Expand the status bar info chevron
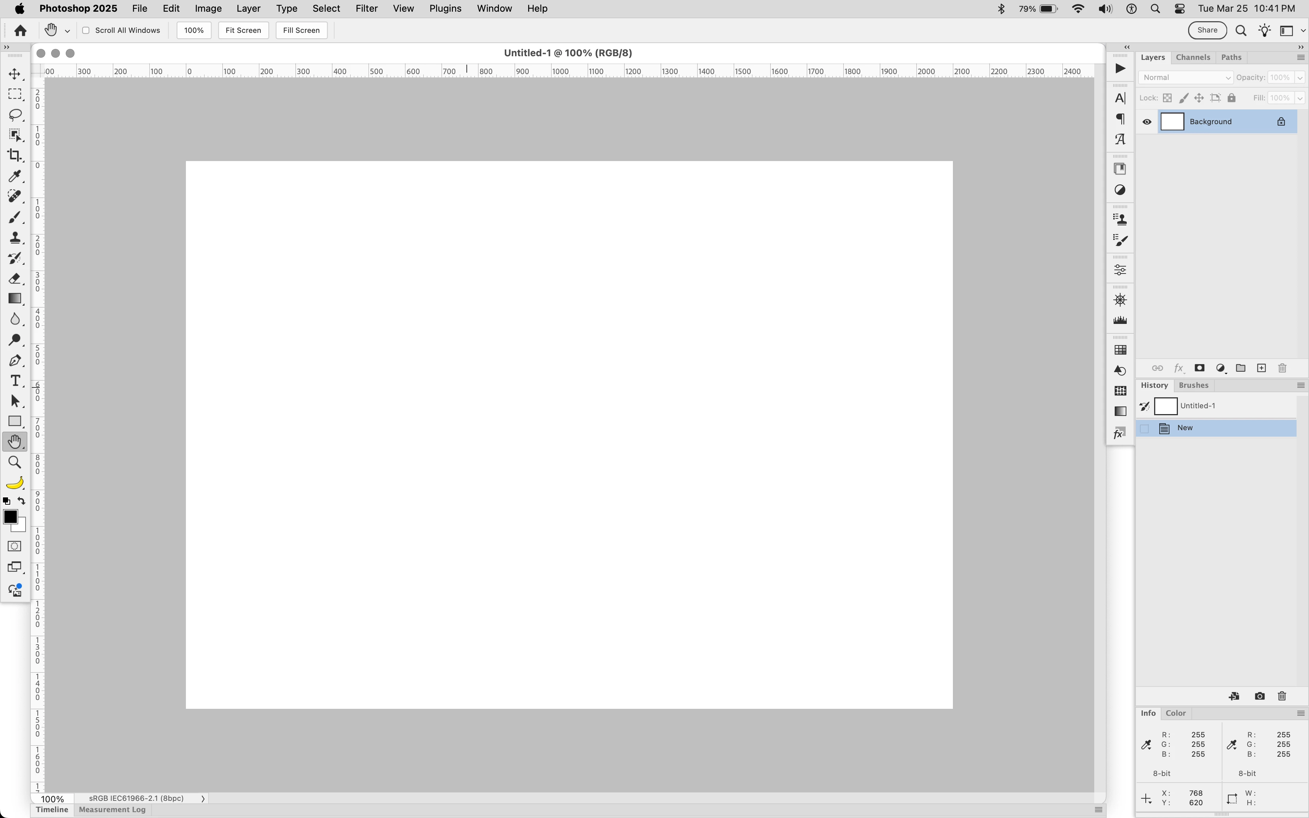This screenshot has width=1309, height=818. pos(203,799)
